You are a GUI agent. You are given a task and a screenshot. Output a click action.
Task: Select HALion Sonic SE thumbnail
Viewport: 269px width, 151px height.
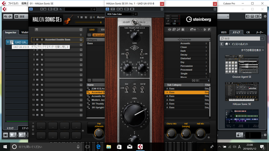[x=242, y=92]
